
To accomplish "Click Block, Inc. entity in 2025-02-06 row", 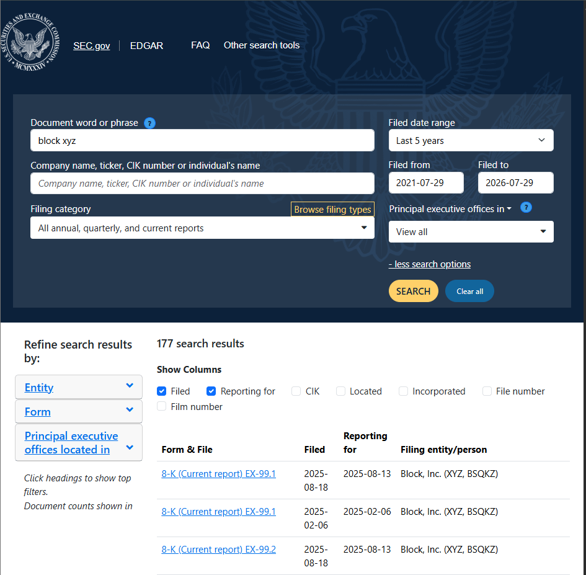I will click(x=449, y=512).
